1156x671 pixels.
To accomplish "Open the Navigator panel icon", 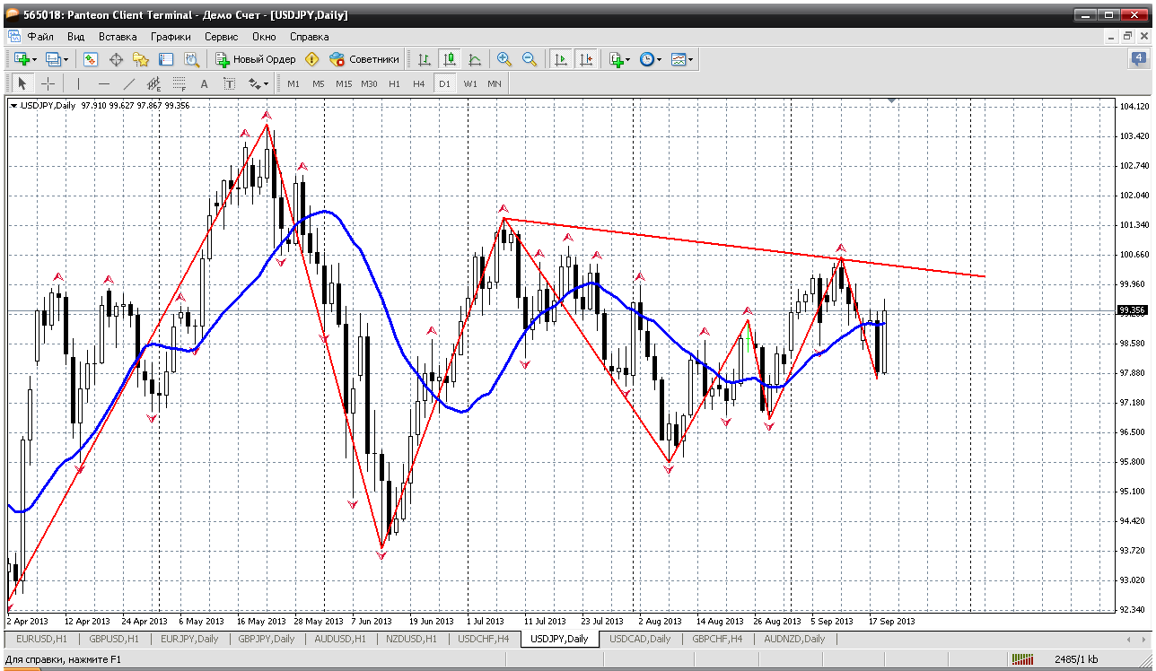I will pos(141,59).
